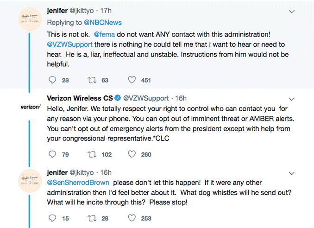Visit the @SenSherrodBrown mention link
The width and height of the screenshot is (314, 228).
pyautogui.click(x=78, y=183)
